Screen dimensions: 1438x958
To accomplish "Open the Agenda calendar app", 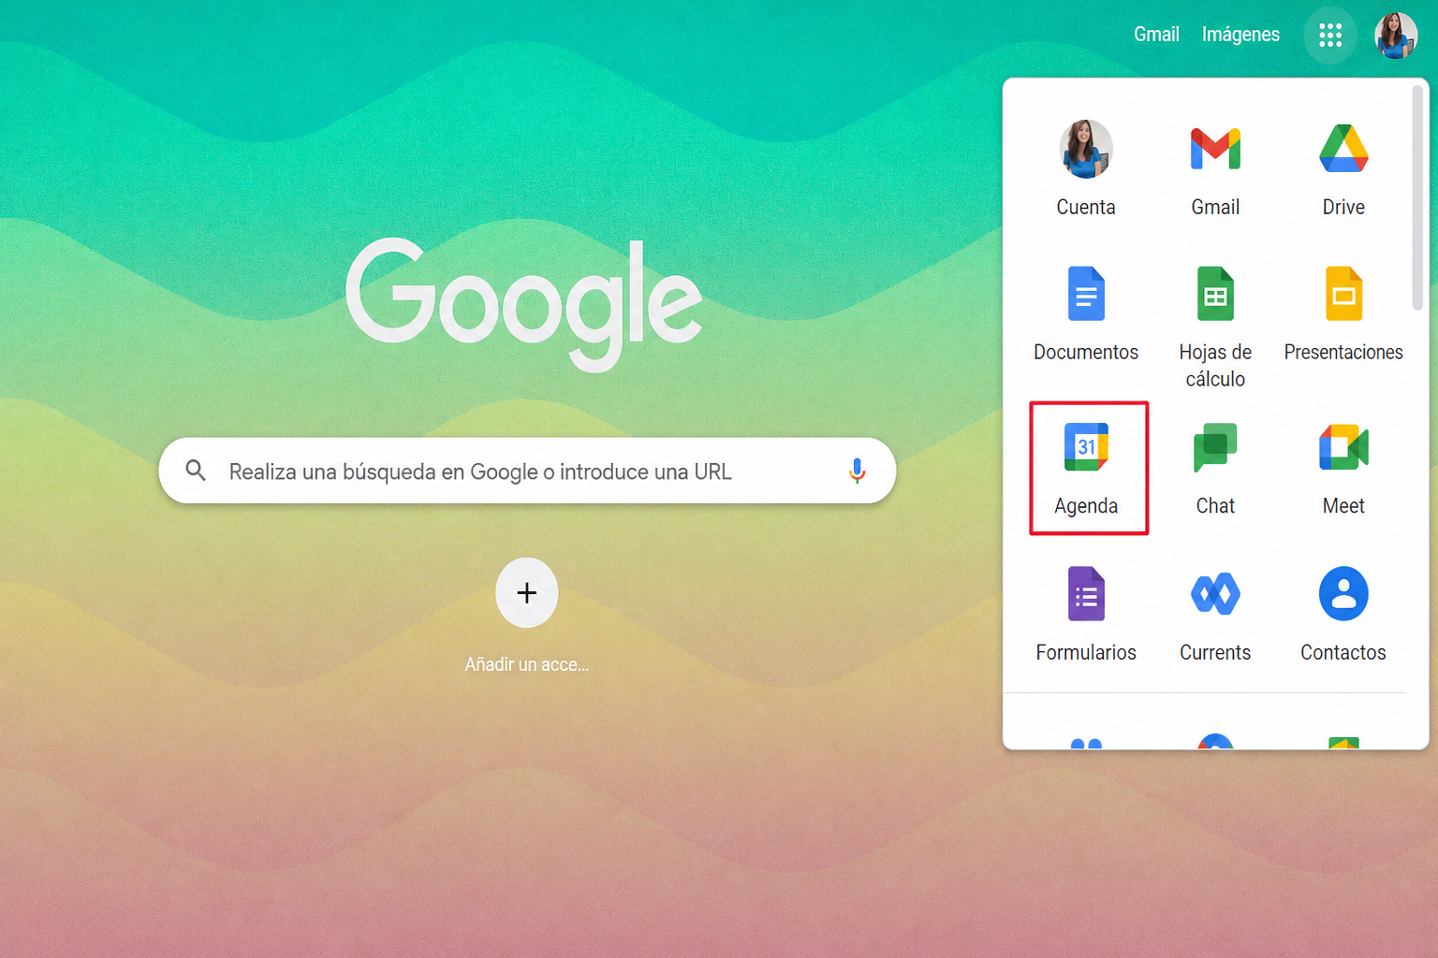I will 1088,469.
